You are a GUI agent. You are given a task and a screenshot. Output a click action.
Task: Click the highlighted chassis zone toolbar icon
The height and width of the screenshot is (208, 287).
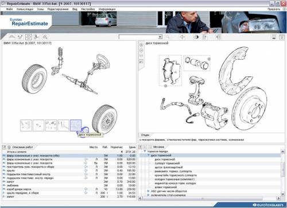coord(29,37)
